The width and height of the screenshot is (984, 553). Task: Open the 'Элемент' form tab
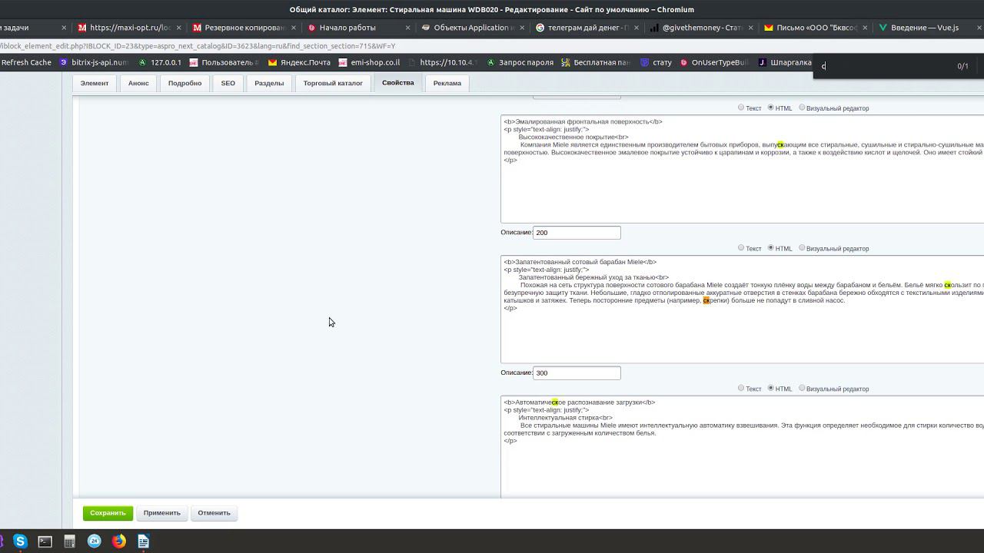[95, 83]
